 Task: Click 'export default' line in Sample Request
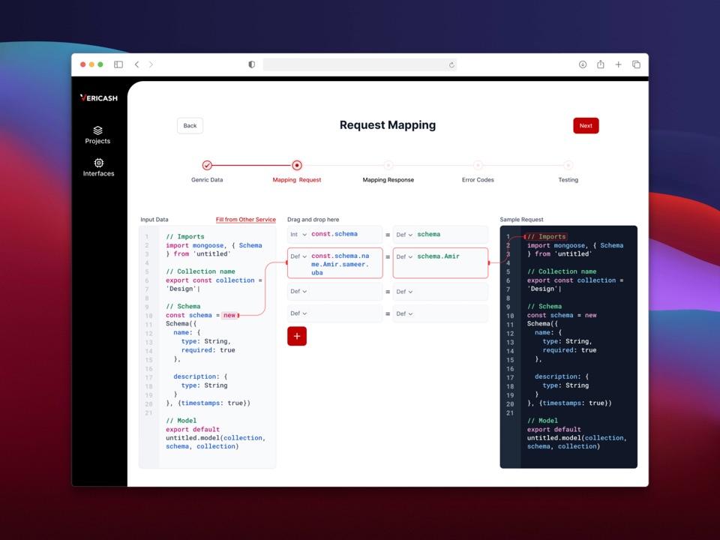pos(553,430)
